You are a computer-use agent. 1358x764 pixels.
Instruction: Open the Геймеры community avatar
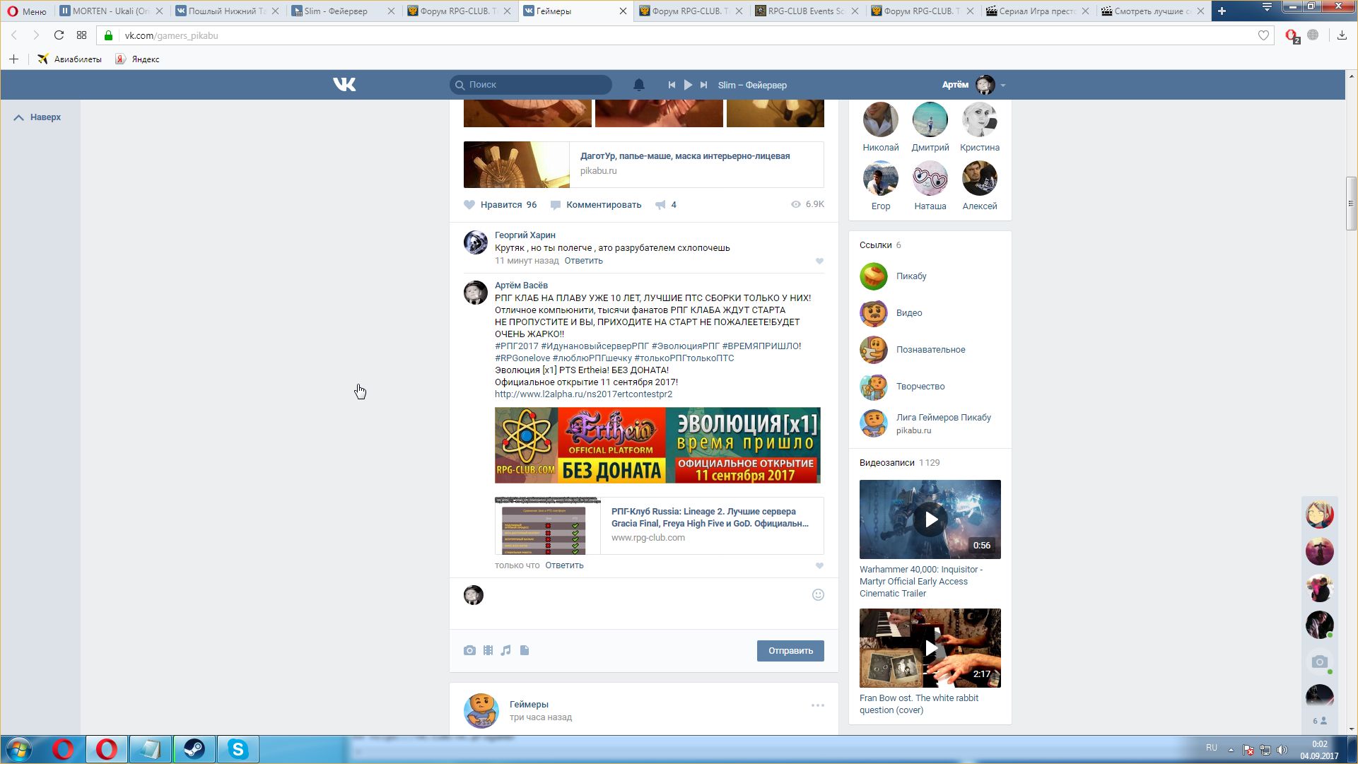click(x=481, y=710)
